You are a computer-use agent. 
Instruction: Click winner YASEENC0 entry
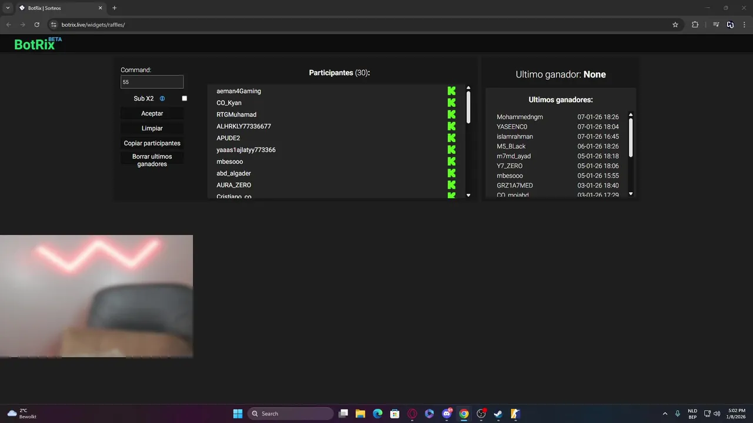coord(512,127)
